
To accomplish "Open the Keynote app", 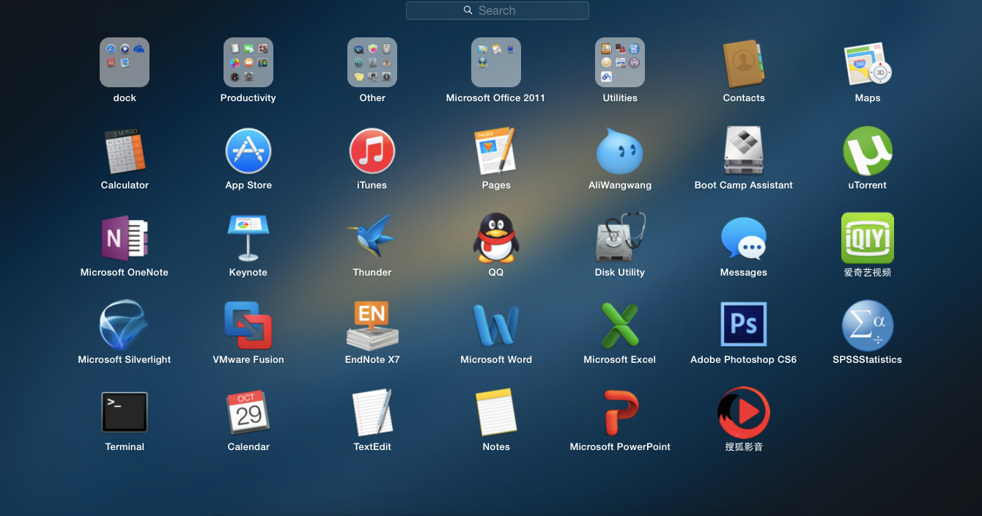I will click(248, 238).
